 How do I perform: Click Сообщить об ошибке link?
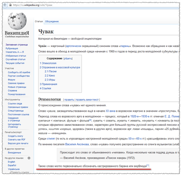tap(19, 72)
